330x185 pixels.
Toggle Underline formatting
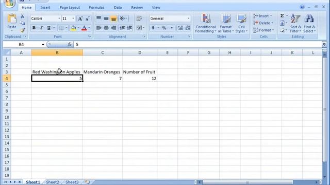[48, 28]
